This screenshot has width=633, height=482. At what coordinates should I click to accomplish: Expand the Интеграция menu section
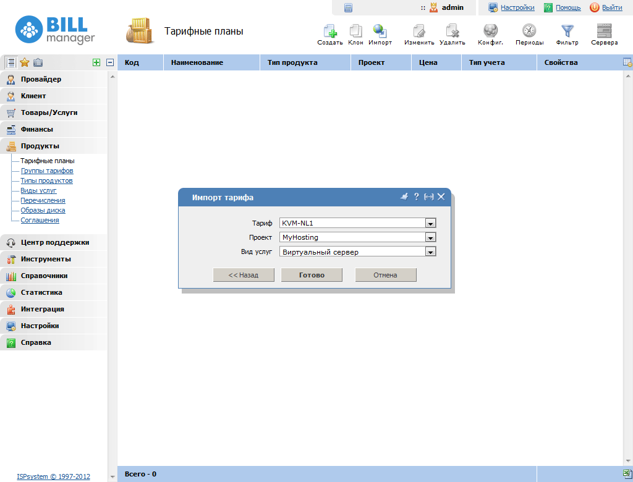tap(54, 309)
